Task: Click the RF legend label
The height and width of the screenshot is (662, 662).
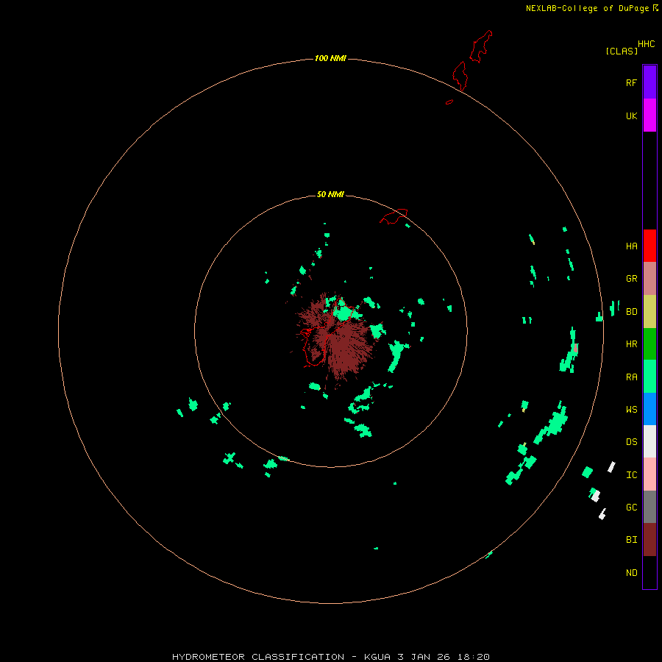Action: tap(631, 83)
